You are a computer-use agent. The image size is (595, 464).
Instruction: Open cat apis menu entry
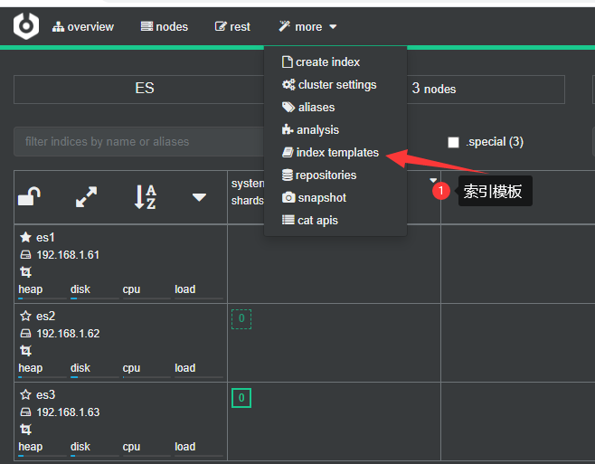point(309,220)
